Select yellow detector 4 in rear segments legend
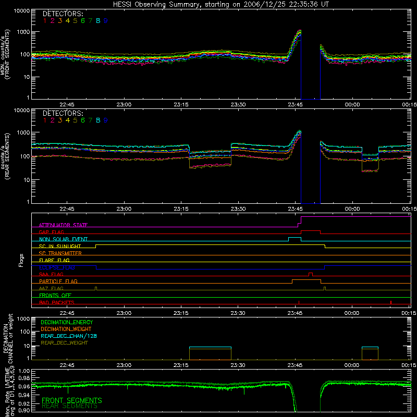The image size is (417, 417). tap(68, 120)
